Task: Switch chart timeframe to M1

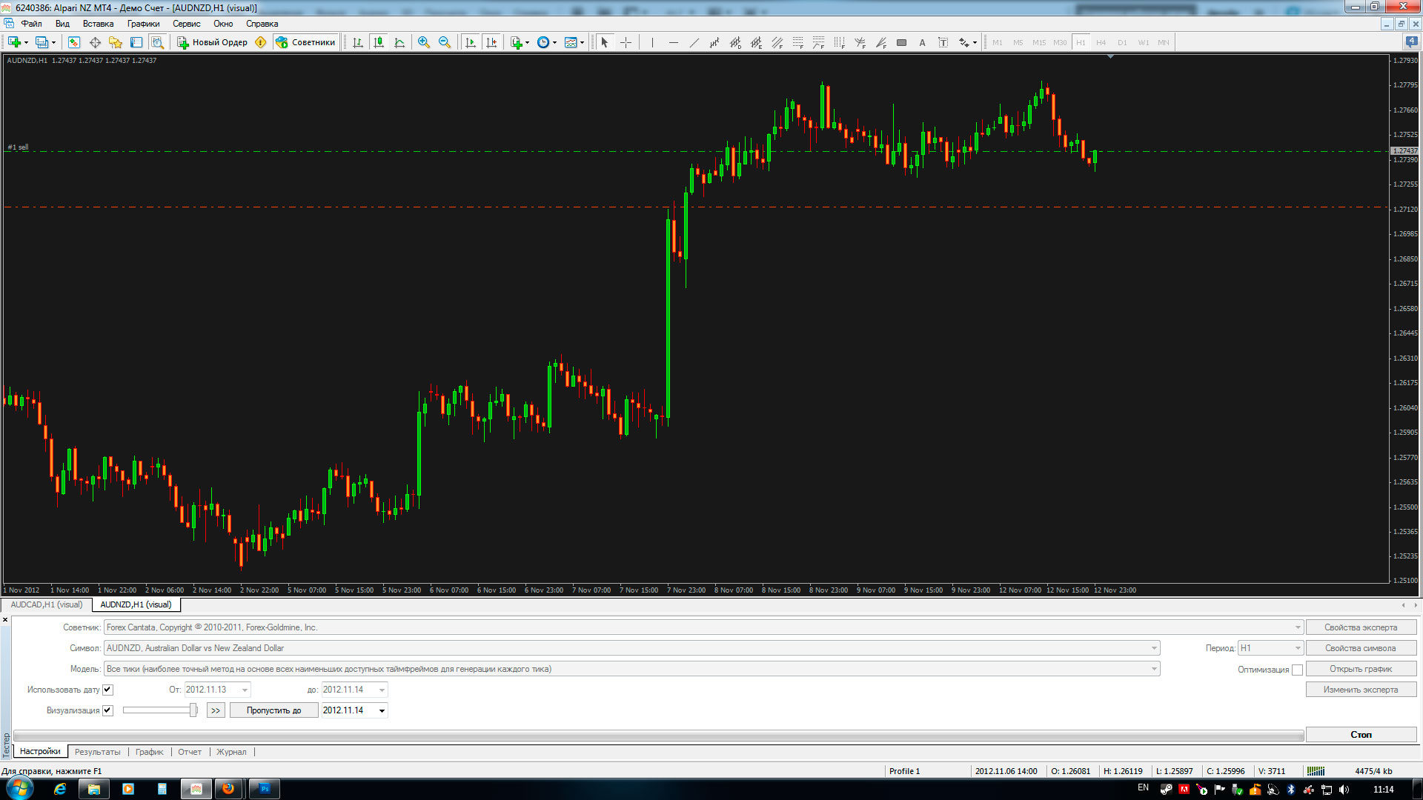Action: pyautogui.click(x=998, y=42)
